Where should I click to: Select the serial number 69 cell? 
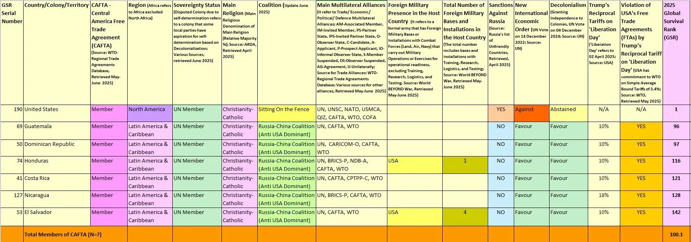tap(12, 131)
